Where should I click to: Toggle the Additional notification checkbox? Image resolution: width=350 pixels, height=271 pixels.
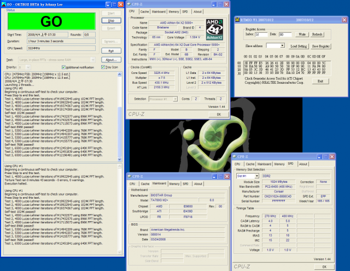63,67
